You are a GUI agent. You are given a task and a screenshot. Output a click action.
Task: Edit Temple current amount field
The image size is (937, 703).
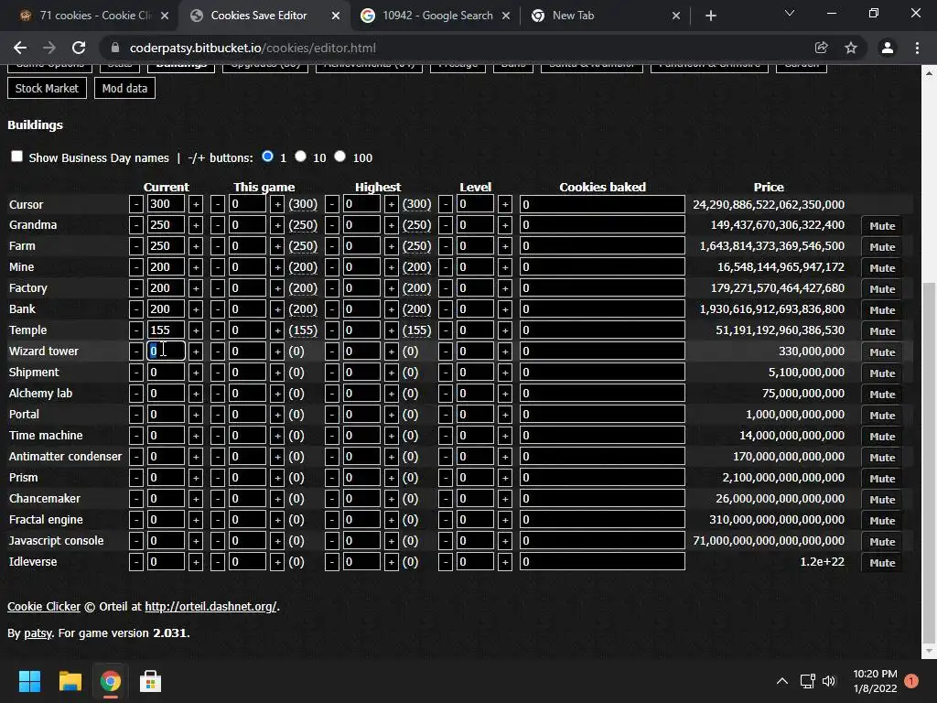pos(166,330)
